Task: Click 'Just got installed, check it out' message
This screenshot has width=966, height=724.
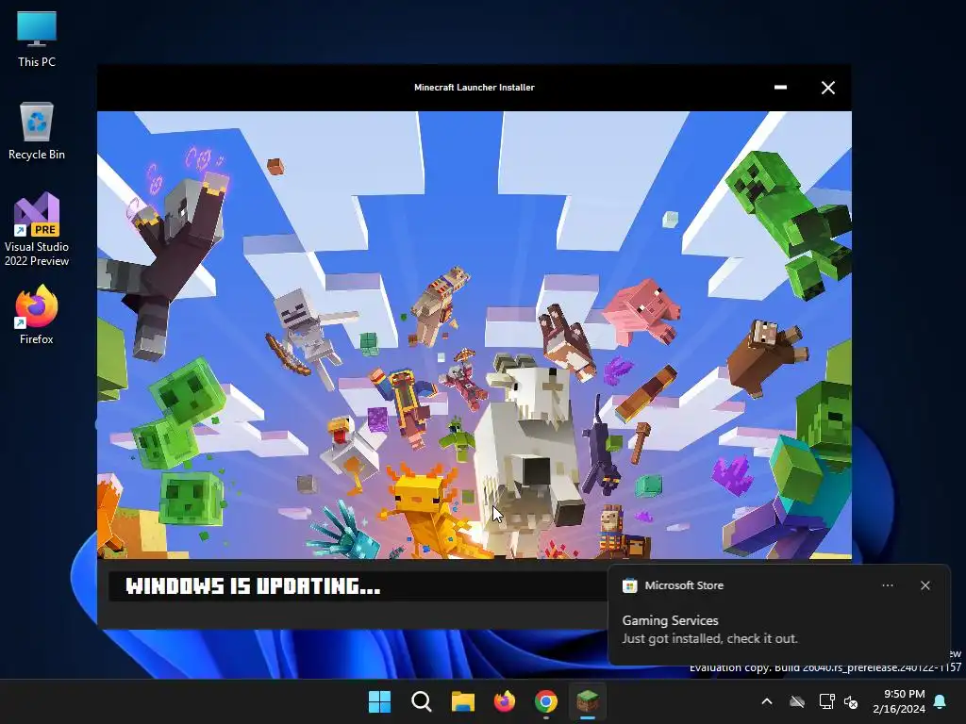Action: [x=709, y=638]
